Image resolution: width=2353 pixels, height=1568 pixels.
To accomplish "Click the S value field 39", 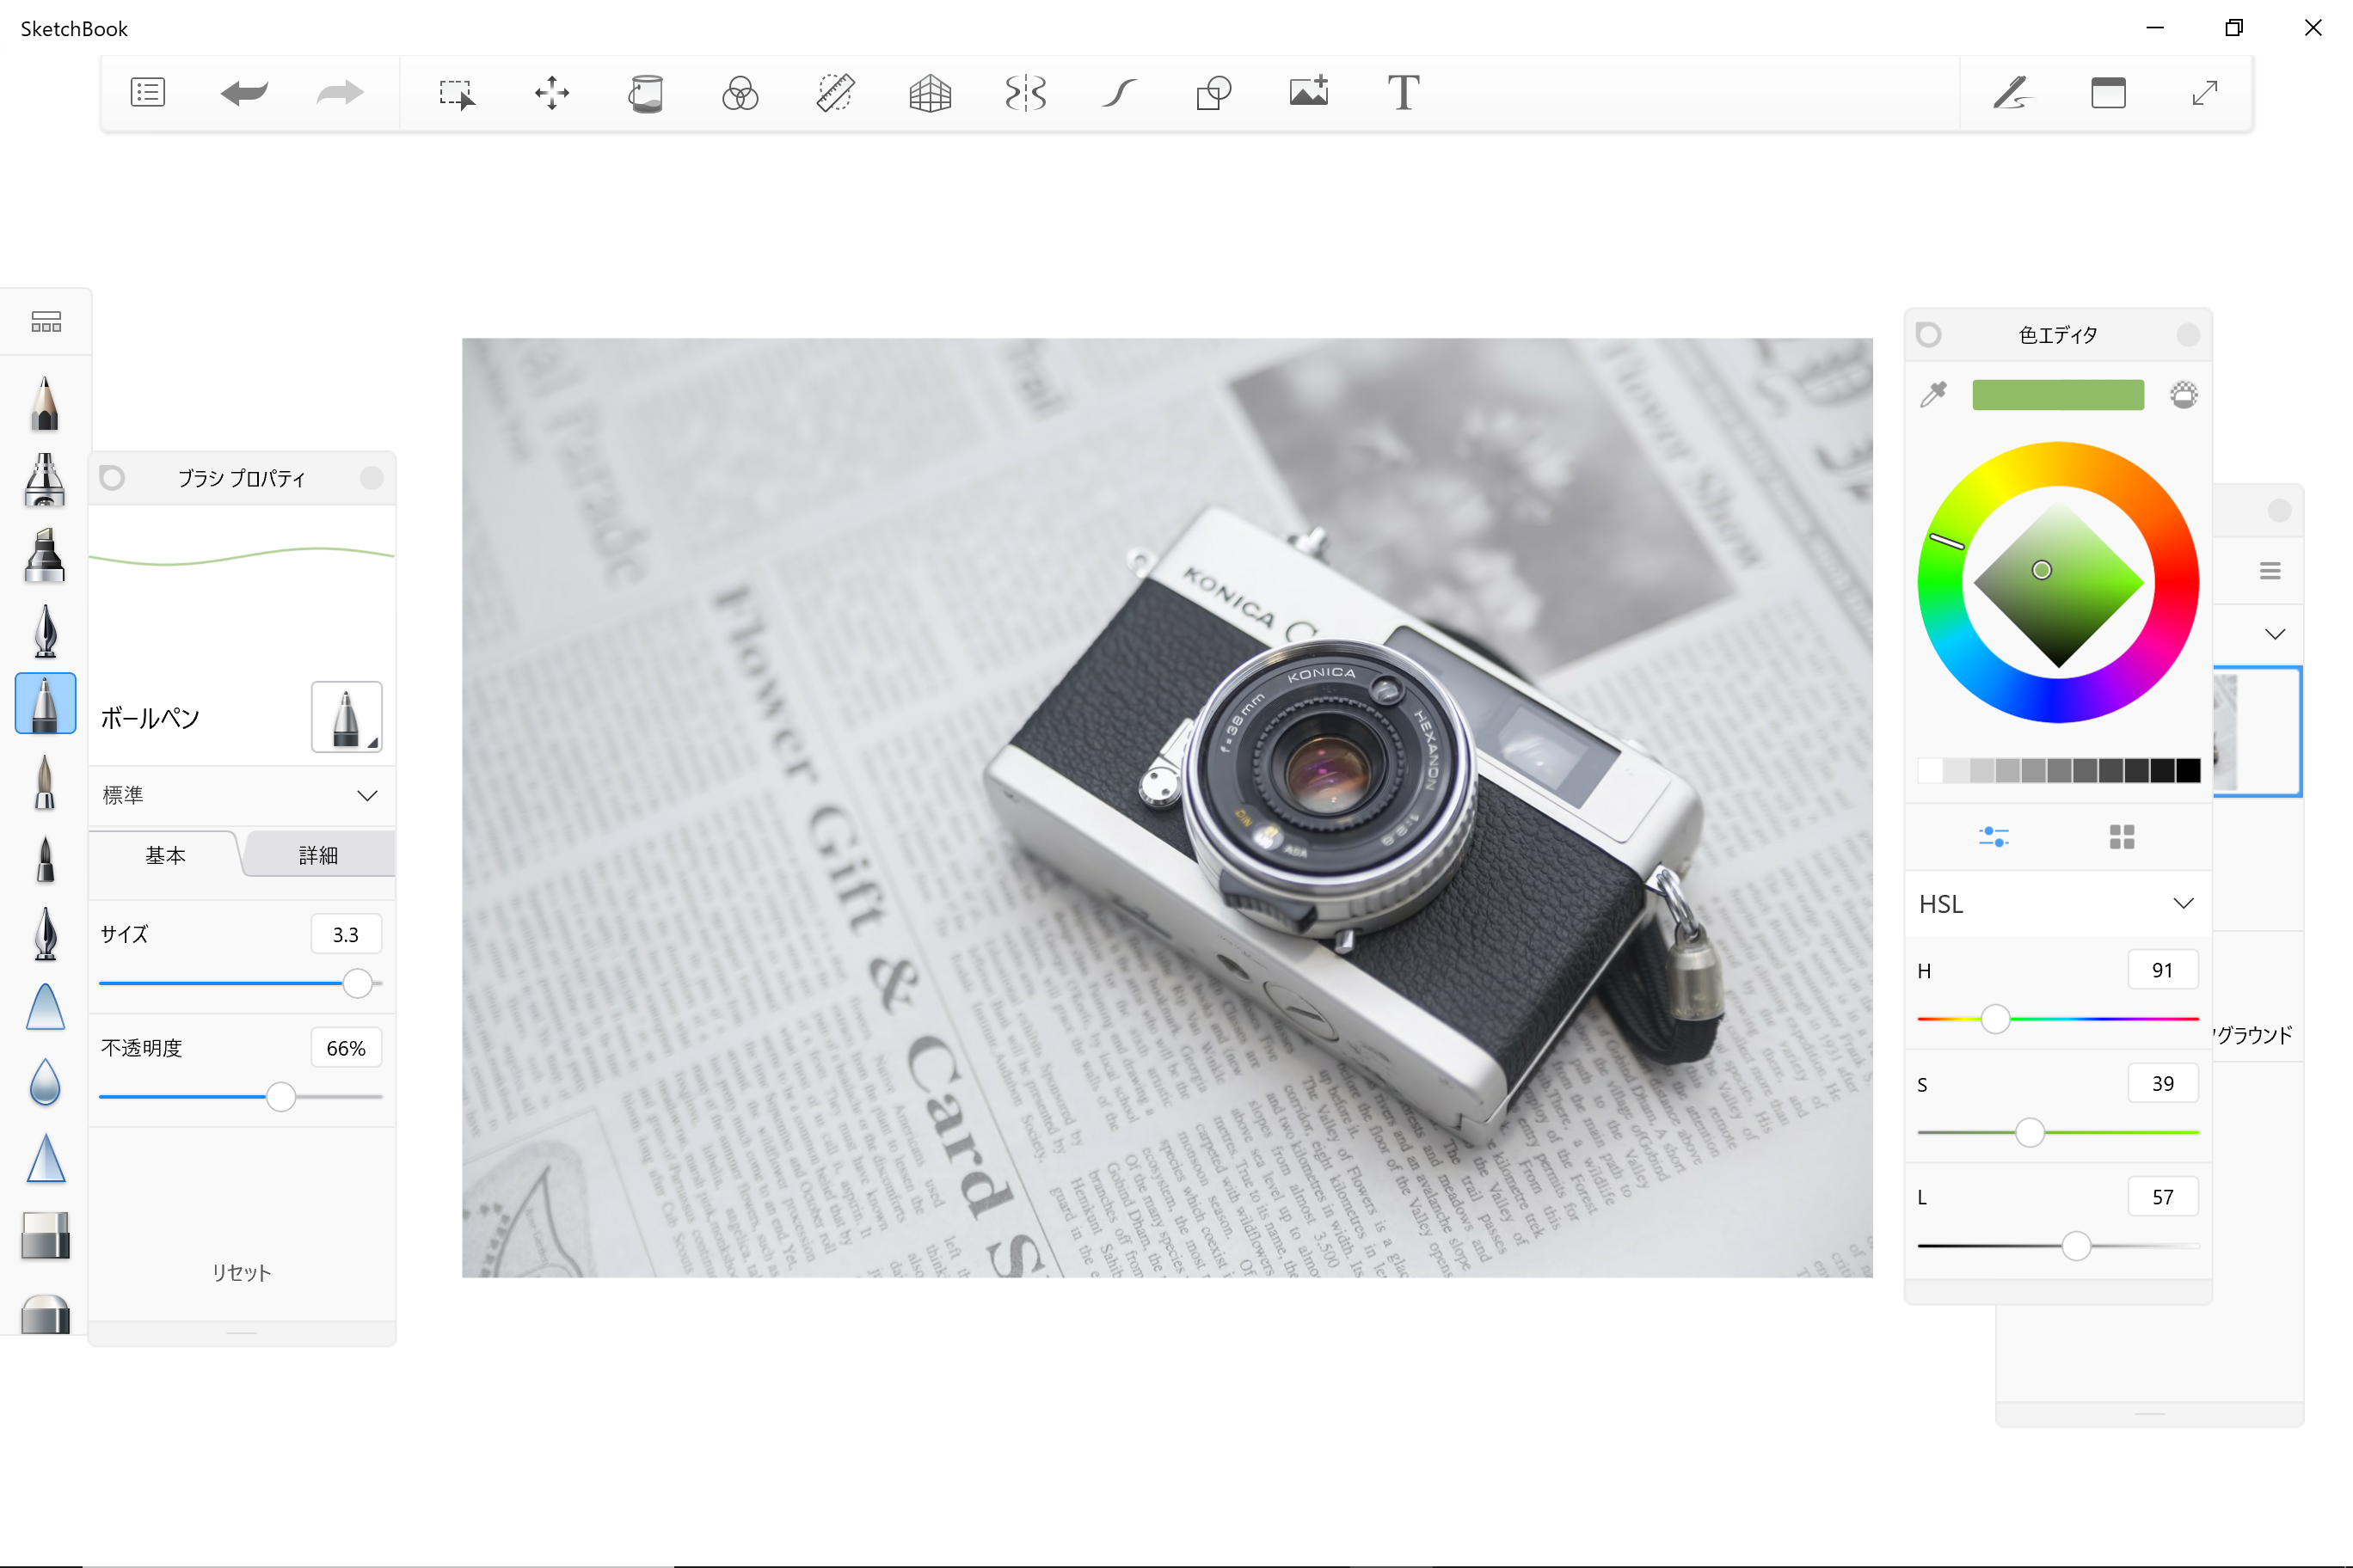I will click(2162, 1084).
